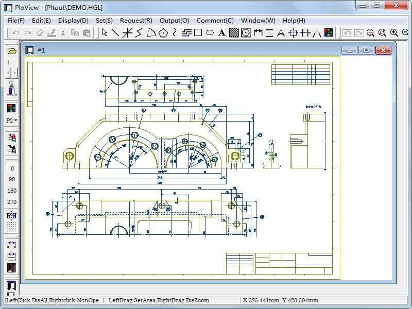Pick the polygon drawing tool
This screenshot has height=309, width=412.
click(163, 33)
